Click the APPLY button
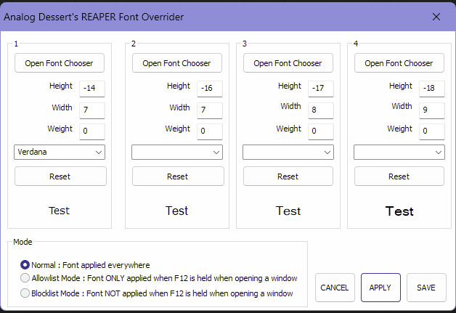The width and height of the screenshot is (456, 313). point(380,288)
